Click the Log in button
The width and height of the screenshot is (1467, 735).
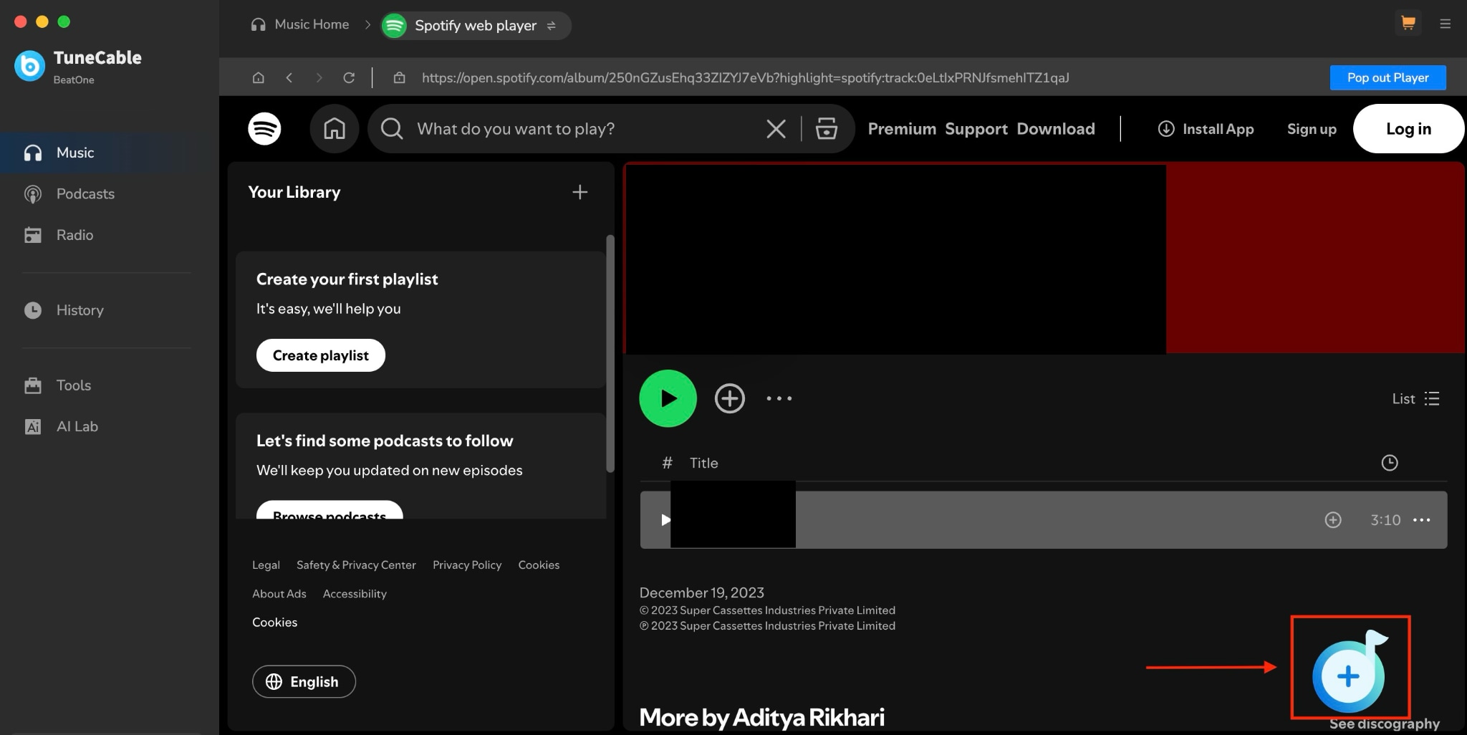click(1408, 129)
